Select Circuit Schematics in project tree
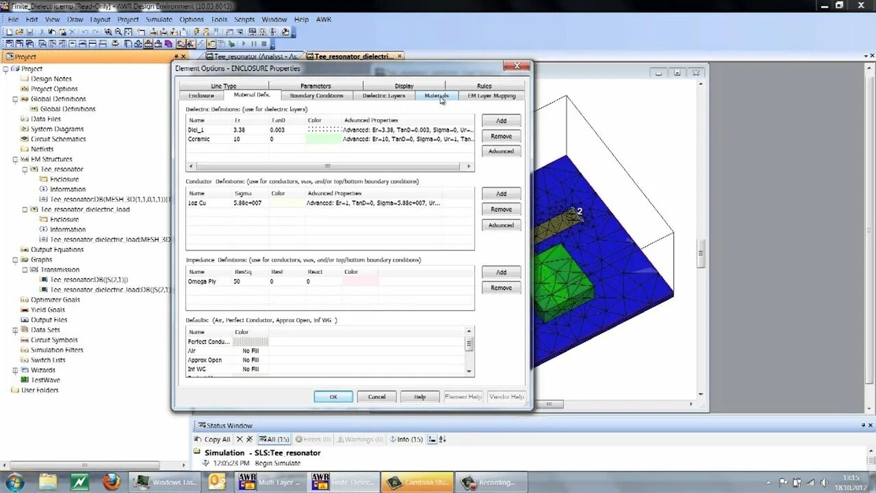 pos(58,139)
